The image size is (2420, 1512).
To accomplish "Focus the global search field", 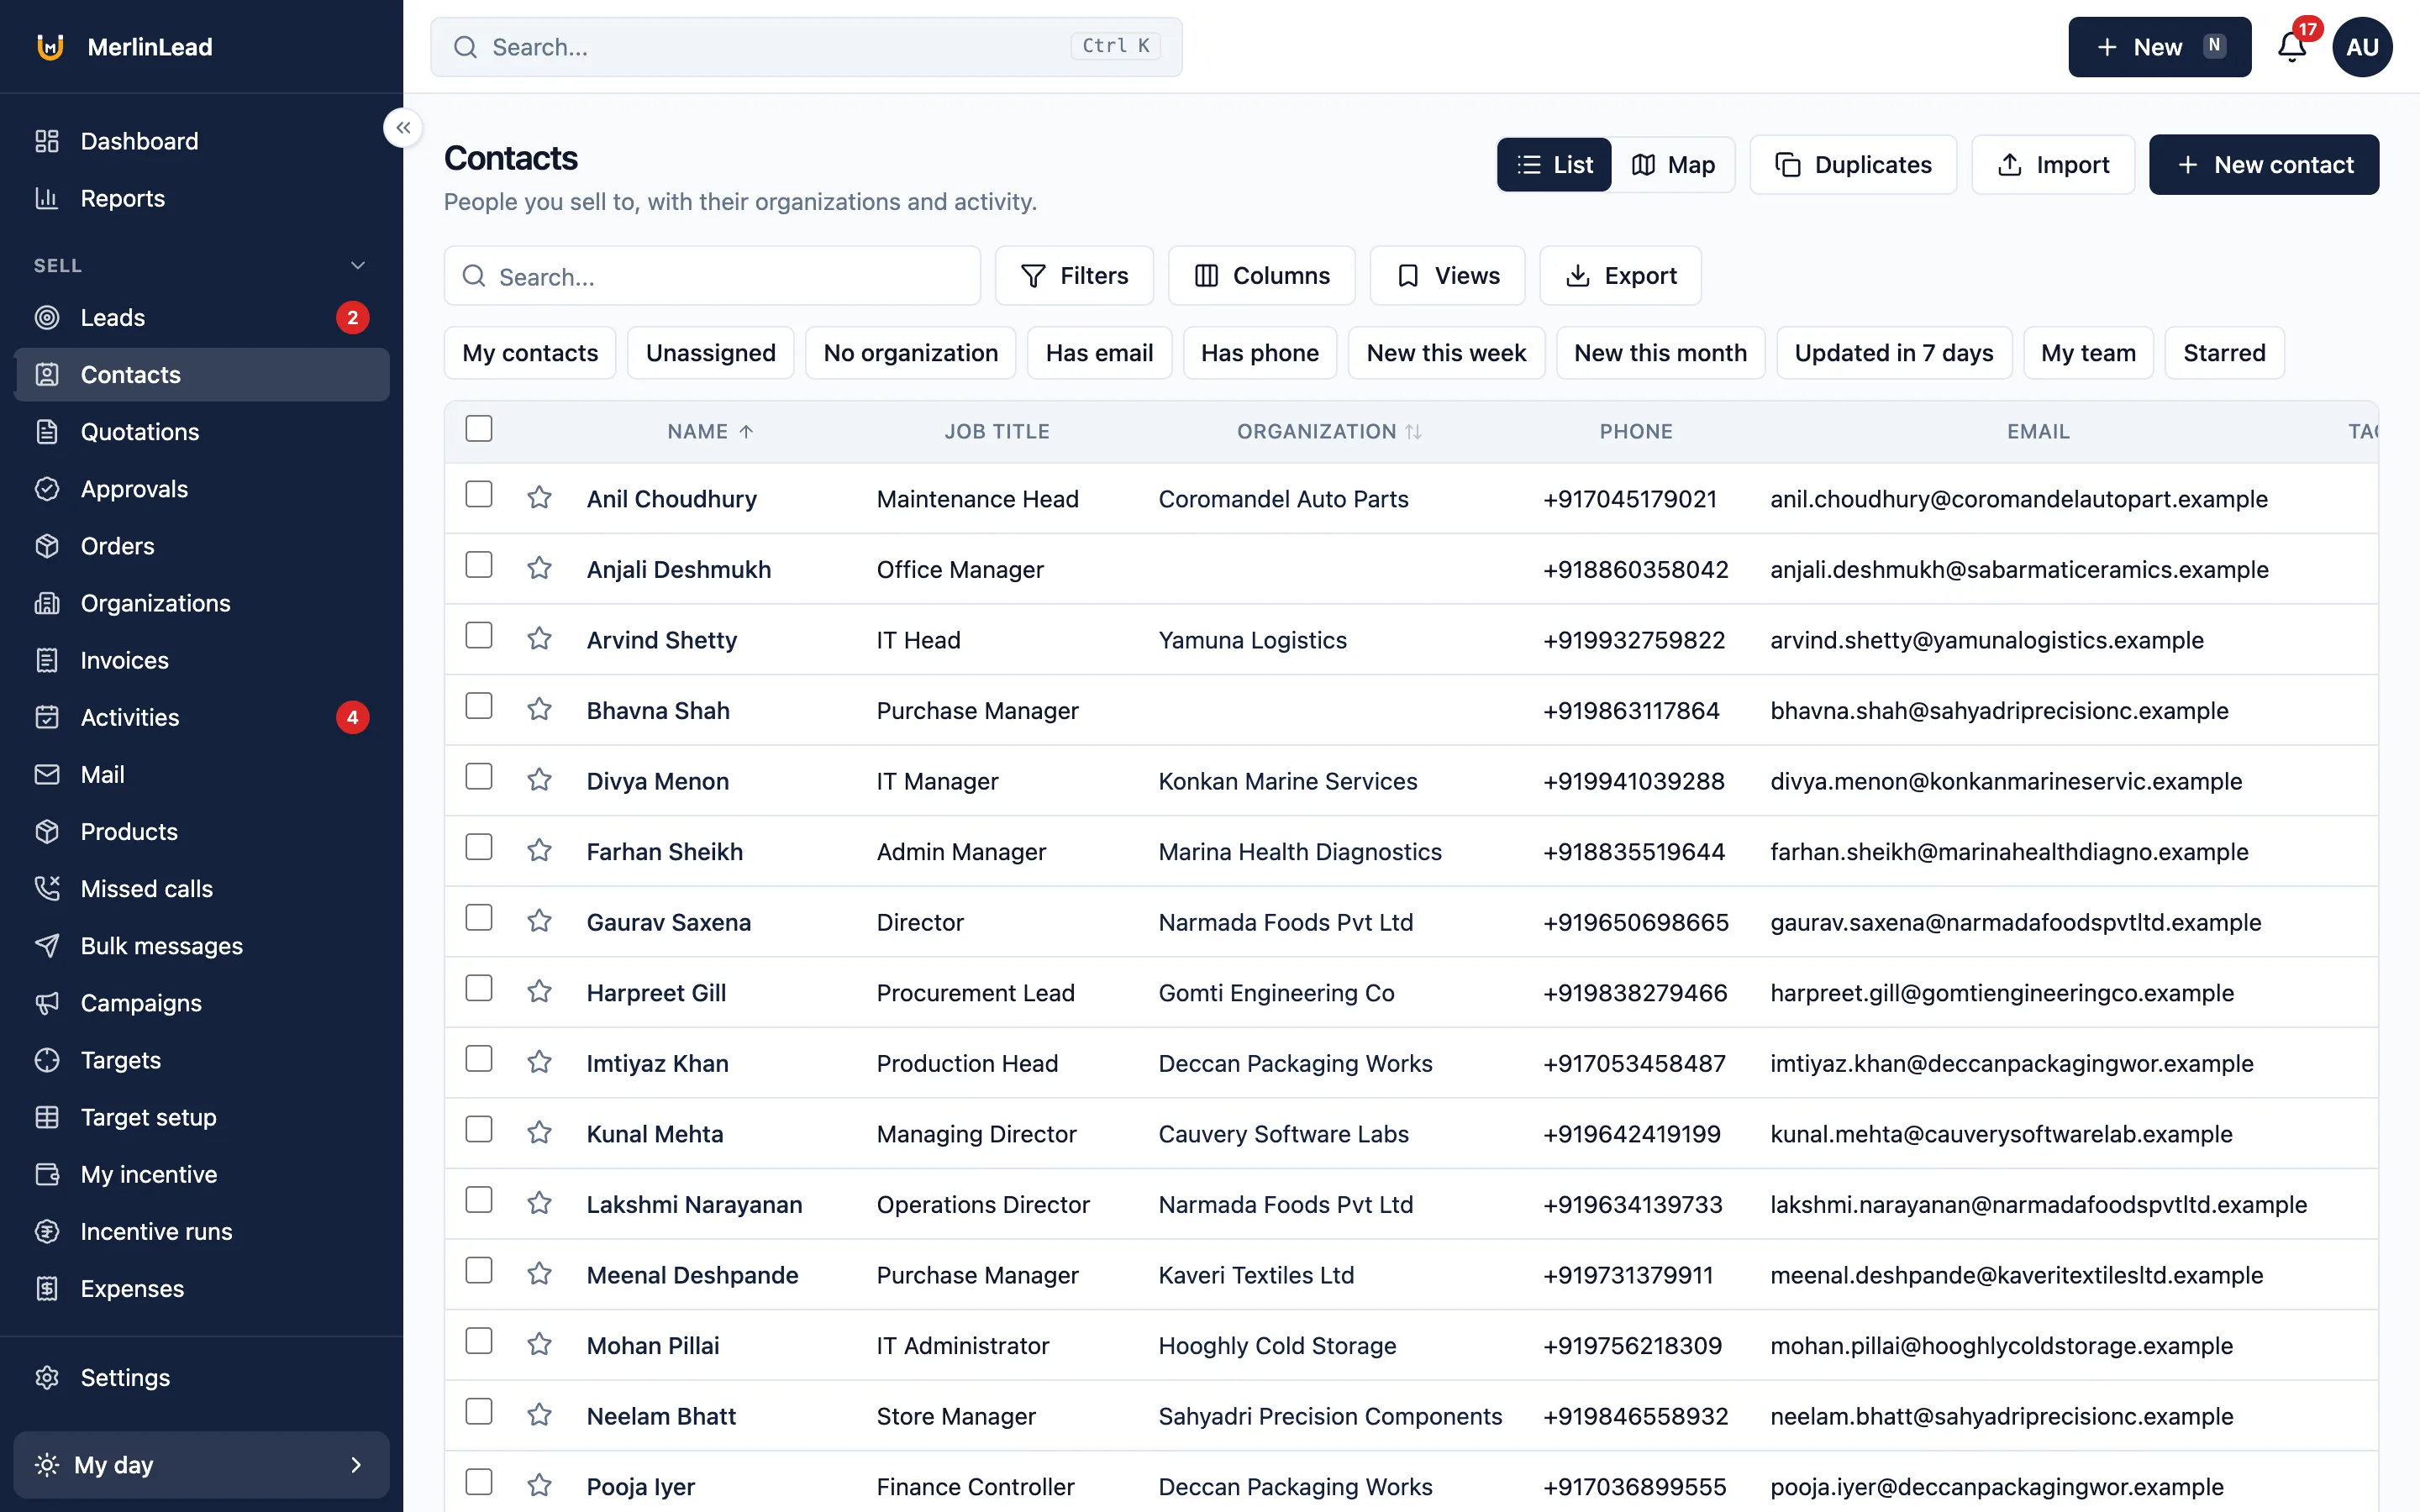I will pyautogui.click(x=806, y=47).
